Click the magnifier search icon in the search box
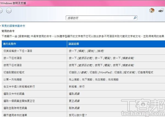 [135, 18]
